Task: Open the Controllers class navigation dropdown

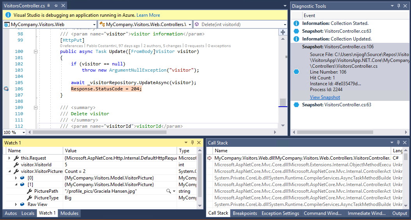Action: pyautogui.click(x=190, y=25)
